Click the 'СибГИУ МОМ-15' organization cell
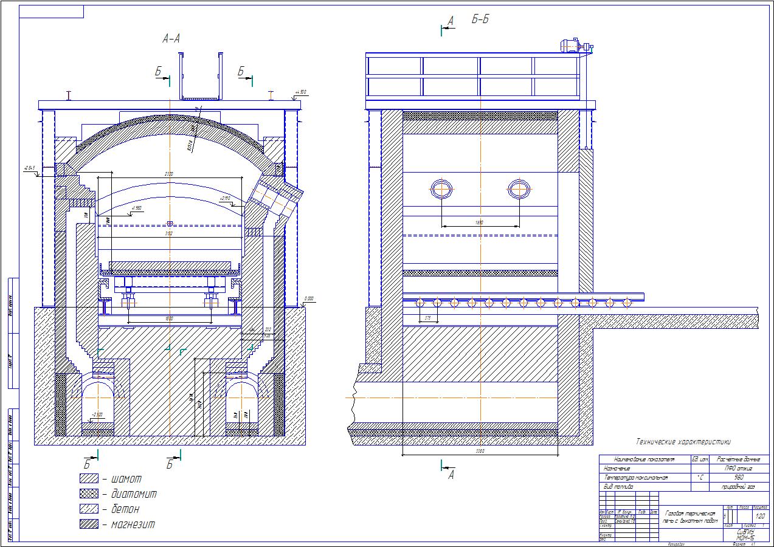 [x=745, y=534]
